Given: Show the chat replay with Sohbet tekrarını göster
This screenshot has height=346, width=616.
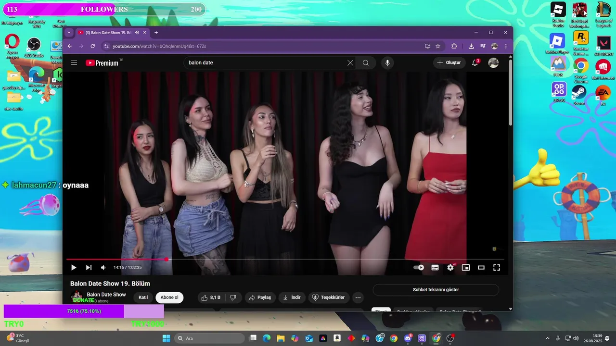Looking at the screenshot, I should click(x=436, y=290).
